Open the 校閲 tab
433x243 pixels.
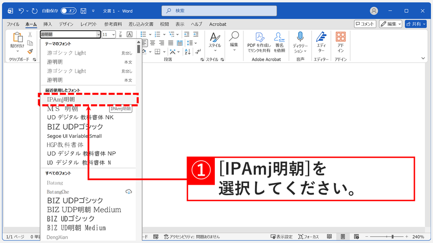pyautogui.click(x=164, y=24)
